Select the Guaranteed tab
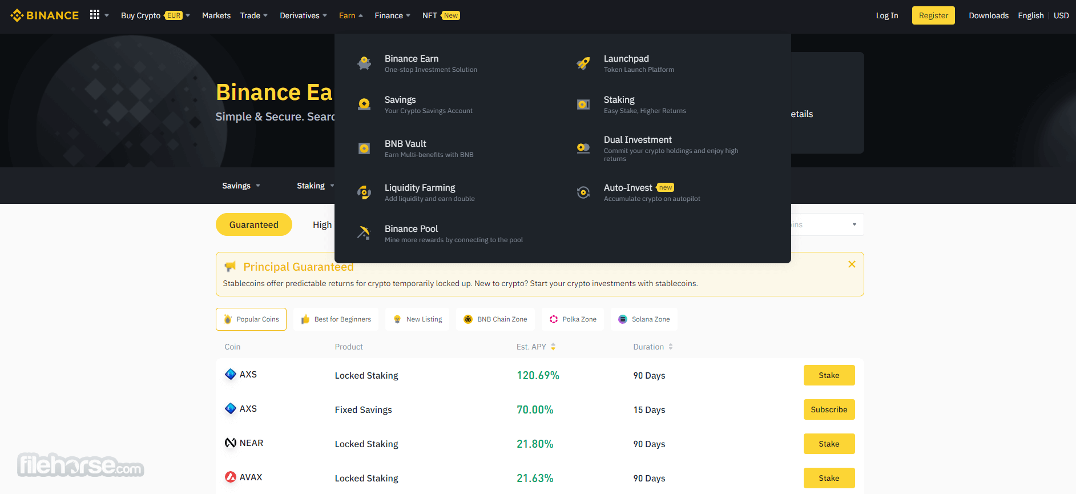Screen dimensions: 1076x494 coord(254,224)
